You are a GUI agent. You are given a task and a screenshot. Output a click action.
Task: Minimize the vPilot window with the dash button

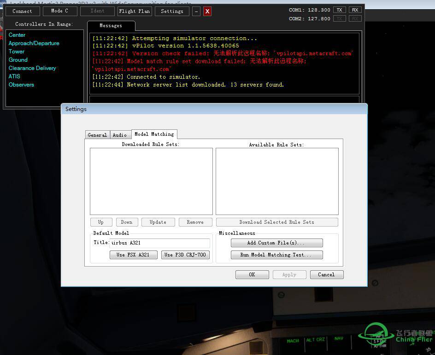[x=196, y=11]
